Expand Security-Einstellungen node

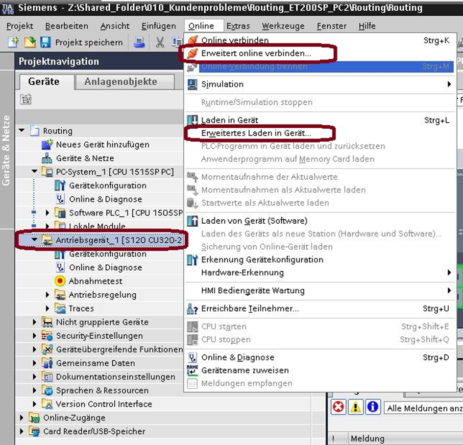(x=35, y=335)
